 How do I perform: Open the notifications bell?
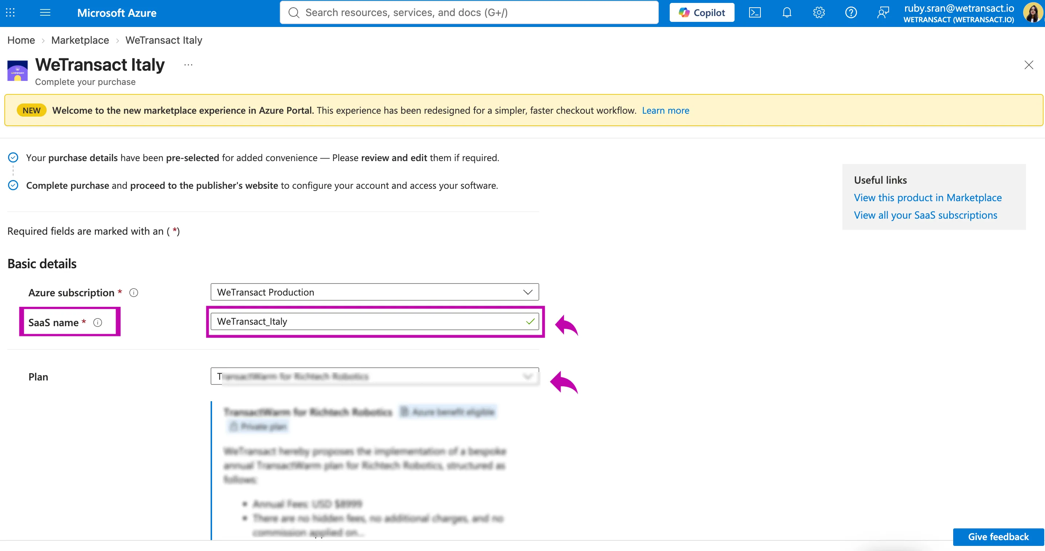787,13
